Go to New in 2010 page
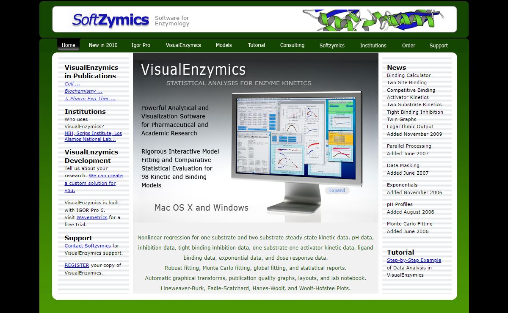Viewport: 508px width, 313px height. coord(103,45)
